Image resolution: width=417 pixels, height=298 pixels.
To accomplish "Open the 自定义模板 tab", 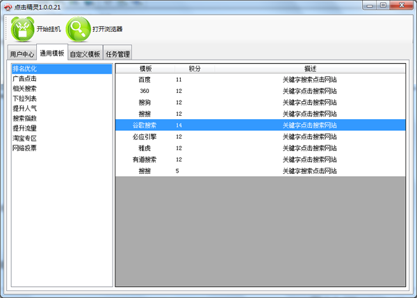I will [85, 54].
